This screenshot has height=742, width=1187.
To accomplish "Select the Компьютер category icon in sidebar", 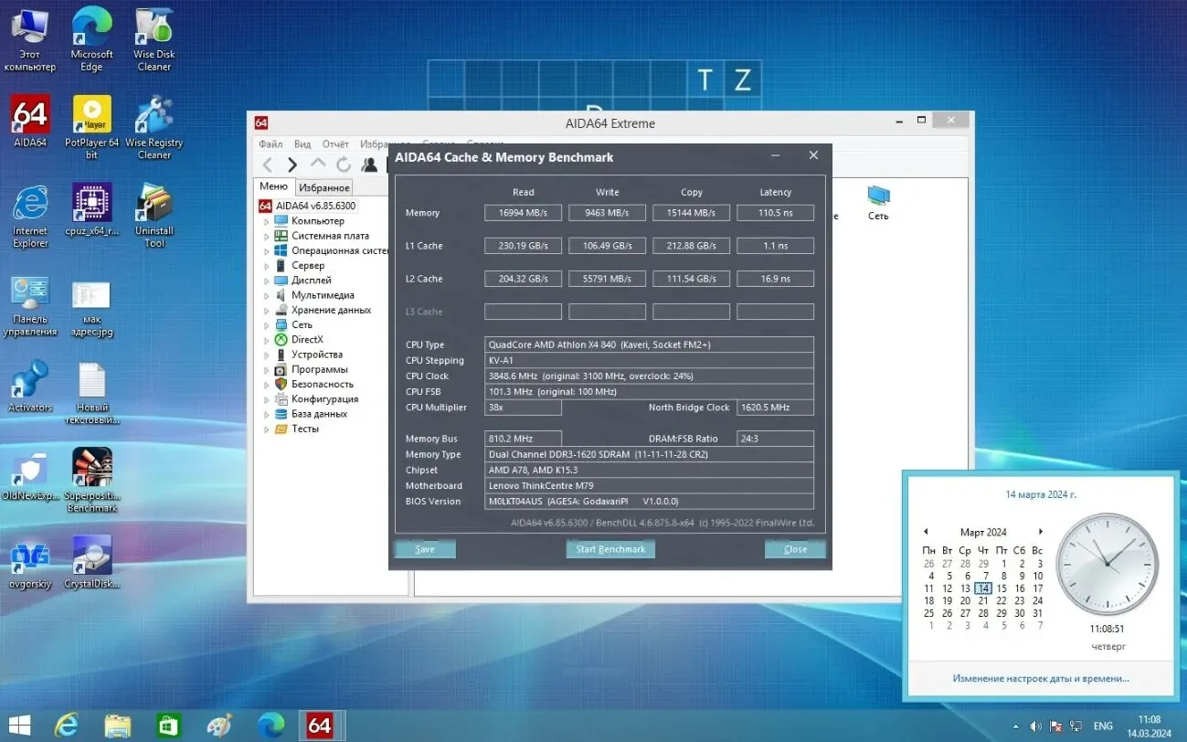I will click(x=282, y=220).
